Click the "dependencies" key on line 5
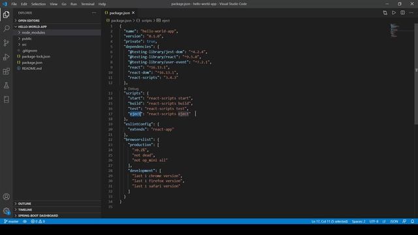 138,46
